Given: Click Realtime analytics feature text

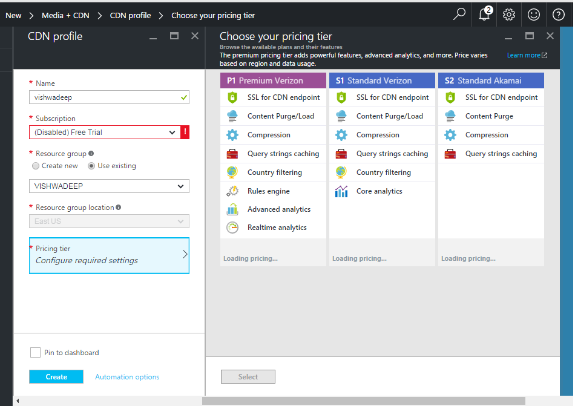Looking at the screenshot, I should click(x=277, y=228).
